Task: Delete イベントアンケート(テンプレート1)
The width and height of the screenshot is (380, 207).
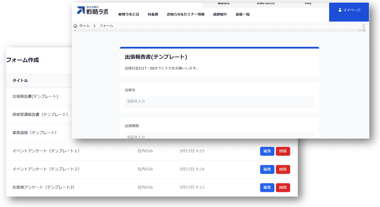Action: (283, 151)
